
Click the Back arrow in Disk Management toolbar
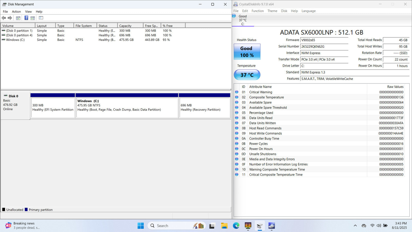tap(4, 18)
